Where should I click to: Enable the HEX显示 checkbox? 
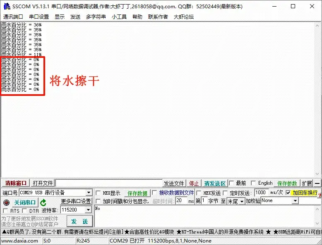click(98, 193)
